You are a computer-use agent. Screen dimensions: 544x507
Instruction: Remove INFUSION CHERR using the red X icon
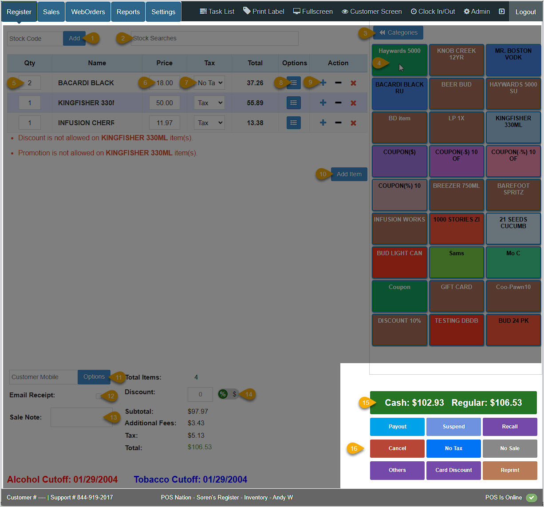pyautogui.click(x=354, y=123)
